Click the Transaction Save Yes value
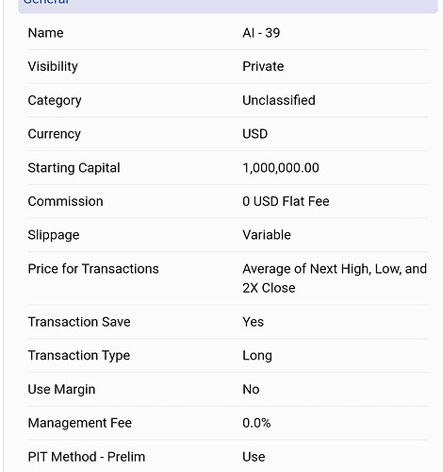 click(253, 322)
